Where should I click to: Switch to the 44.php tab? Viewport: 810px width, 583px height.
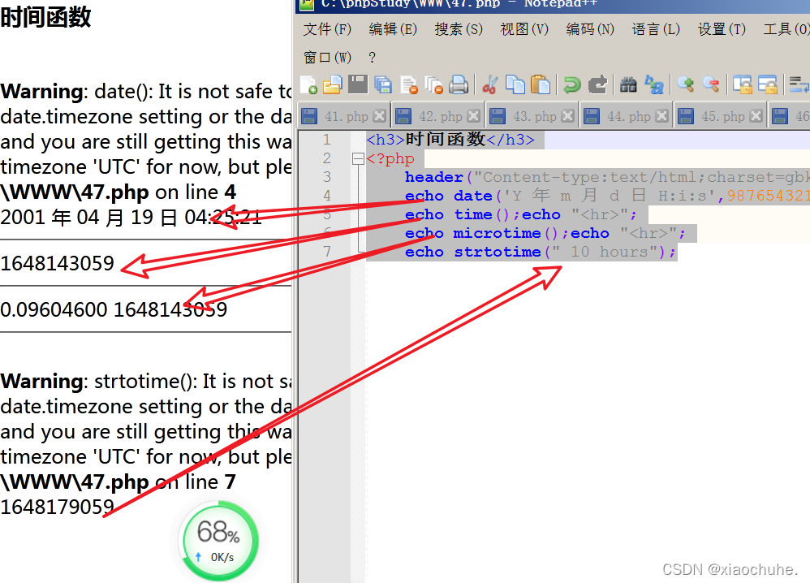(626, 116)
